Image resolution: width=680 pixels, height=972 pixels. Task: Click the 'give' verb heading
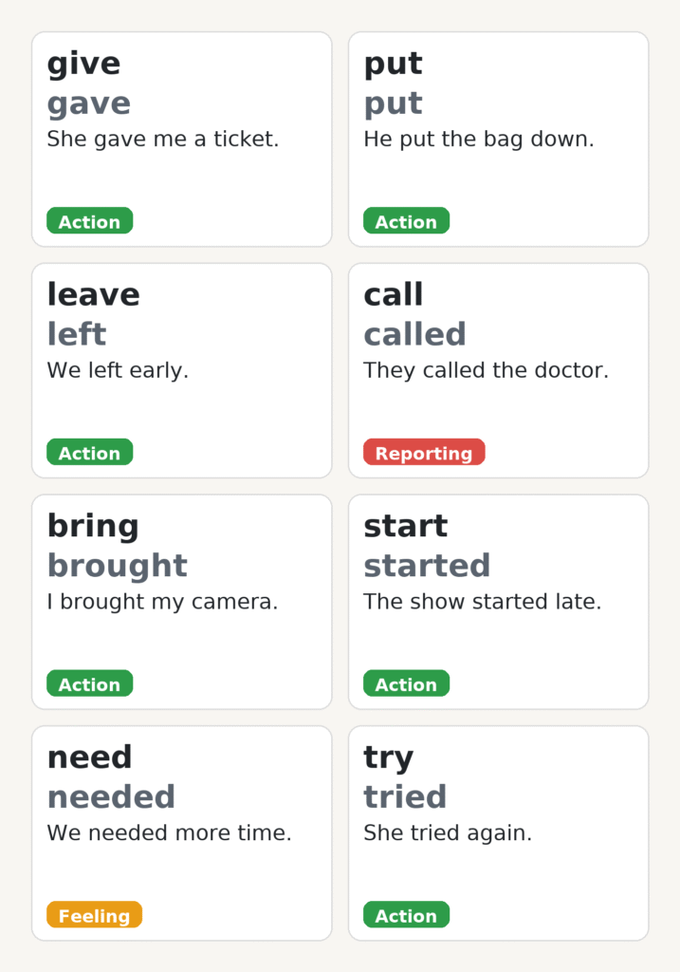coord(83,64)
